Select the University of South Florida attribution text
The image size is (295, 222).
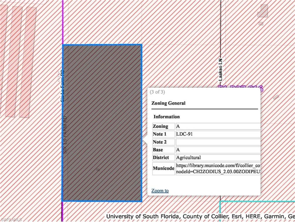142,217
